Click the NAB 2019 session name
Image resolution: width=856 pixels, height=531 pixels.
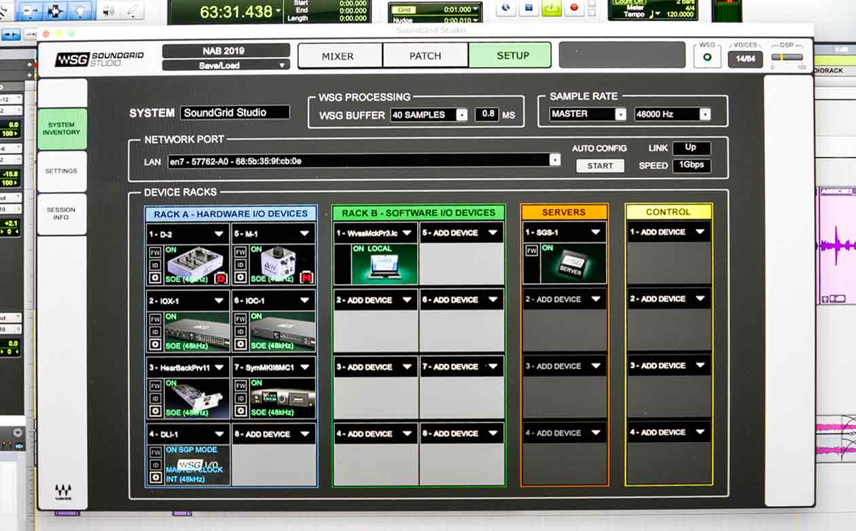pyautogui.click(x=226, y=51)
